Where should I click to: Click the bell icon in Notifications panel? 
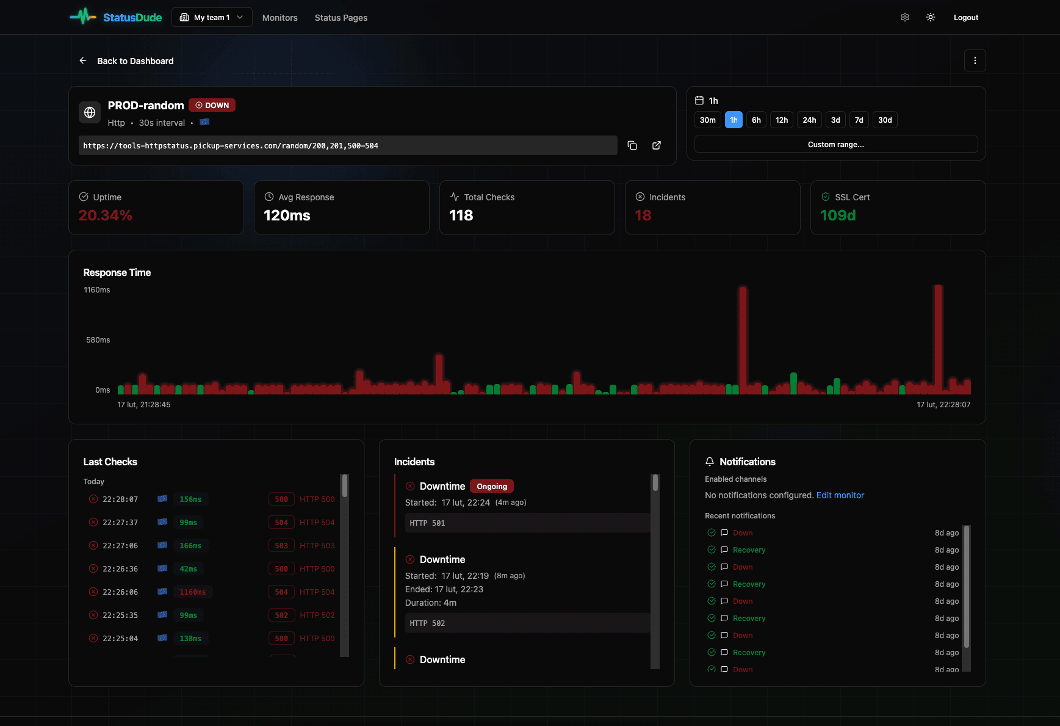pos(710,461)
